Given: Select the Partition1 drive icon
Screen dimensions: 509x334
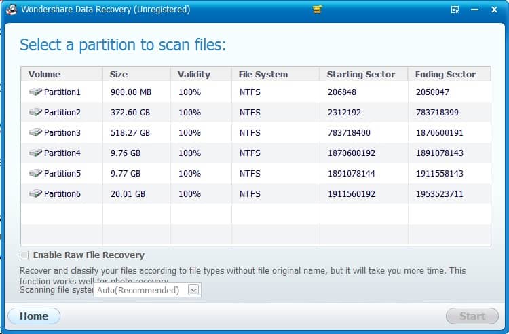Looking at the screenshot, I should click(x=35, y=92).
